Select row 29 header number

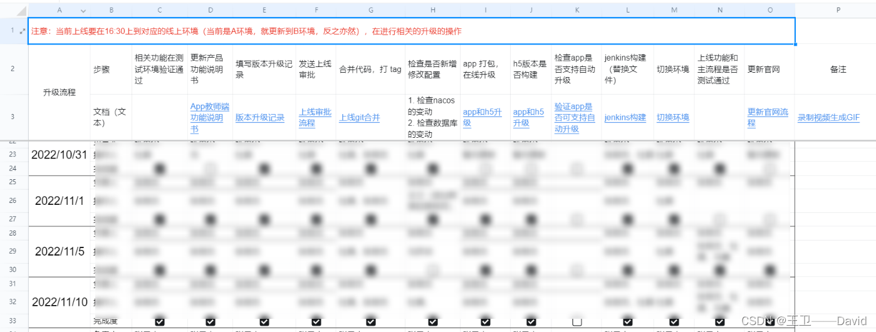point(13,251)
